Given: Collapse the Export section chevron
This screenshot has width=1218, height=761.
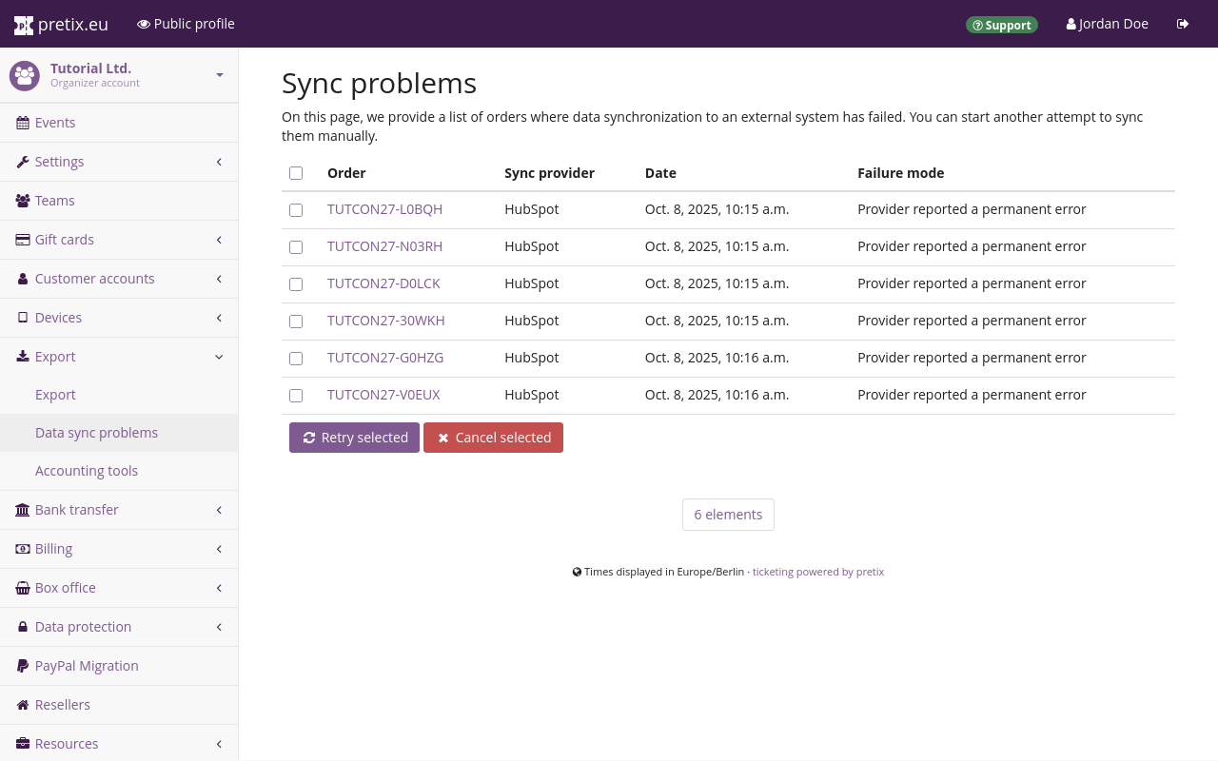Looking at the screenshot, I should tap(219, 357).
